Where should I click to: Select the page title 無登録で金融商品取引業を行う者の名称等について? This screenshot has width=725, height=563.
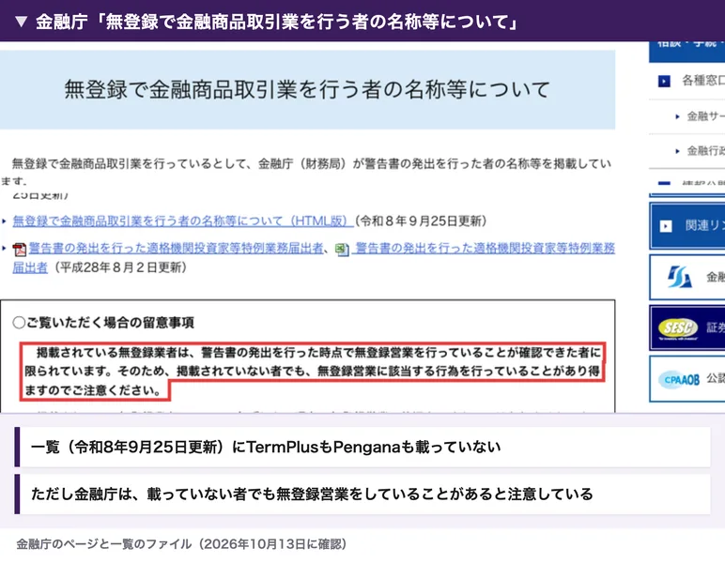coord(307,89)
